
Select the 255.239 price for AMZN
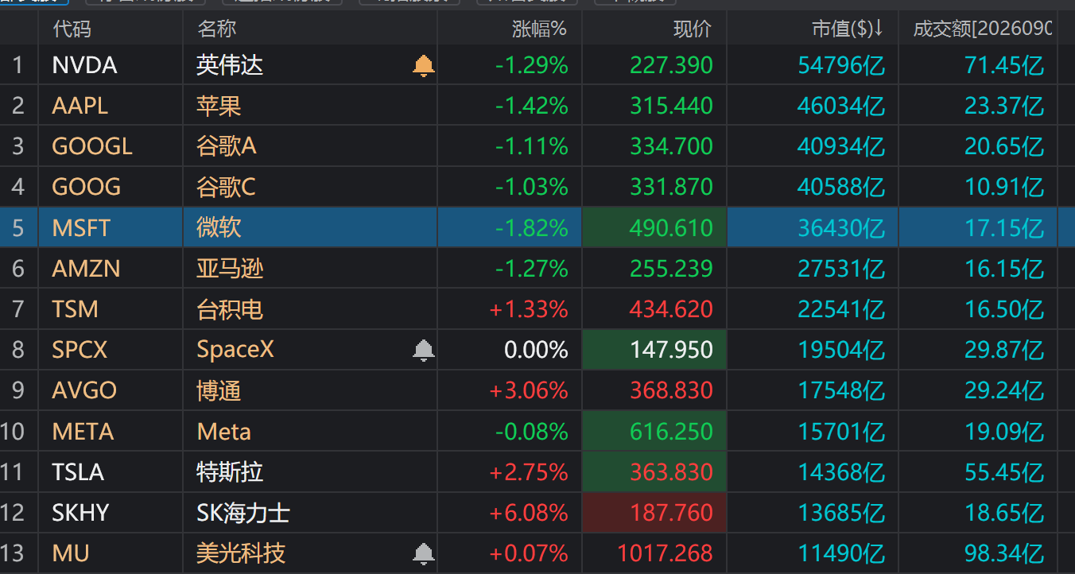[672, 269]
